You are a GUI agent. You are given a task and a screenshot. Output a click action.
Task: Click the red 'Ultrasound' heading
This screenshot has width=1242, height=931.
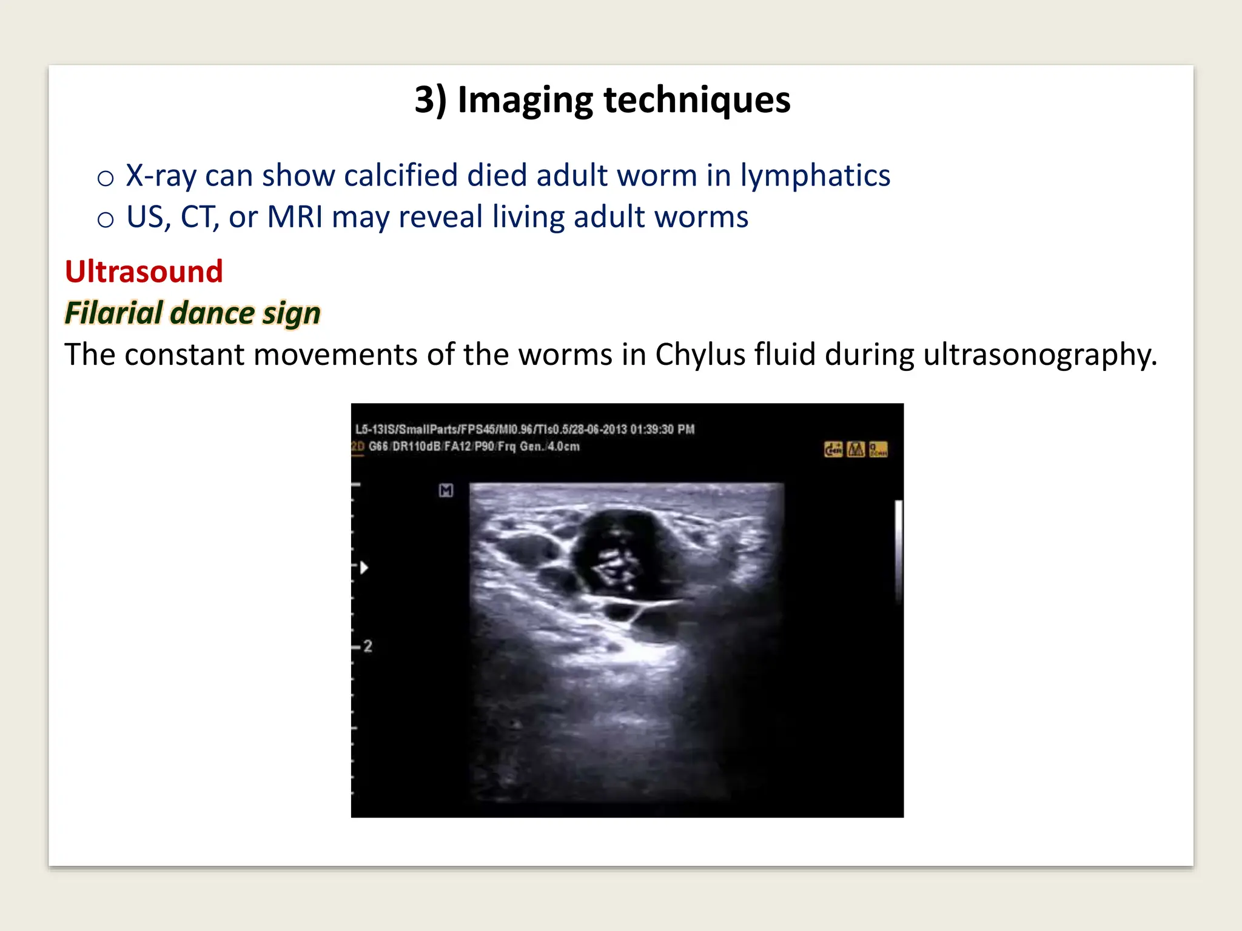[x=144, y=271]
